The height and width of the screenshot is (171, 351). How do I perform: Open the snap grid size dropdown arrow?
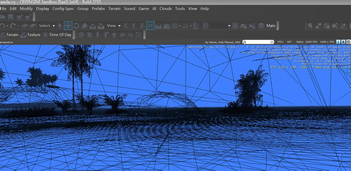tap(180, 26)
